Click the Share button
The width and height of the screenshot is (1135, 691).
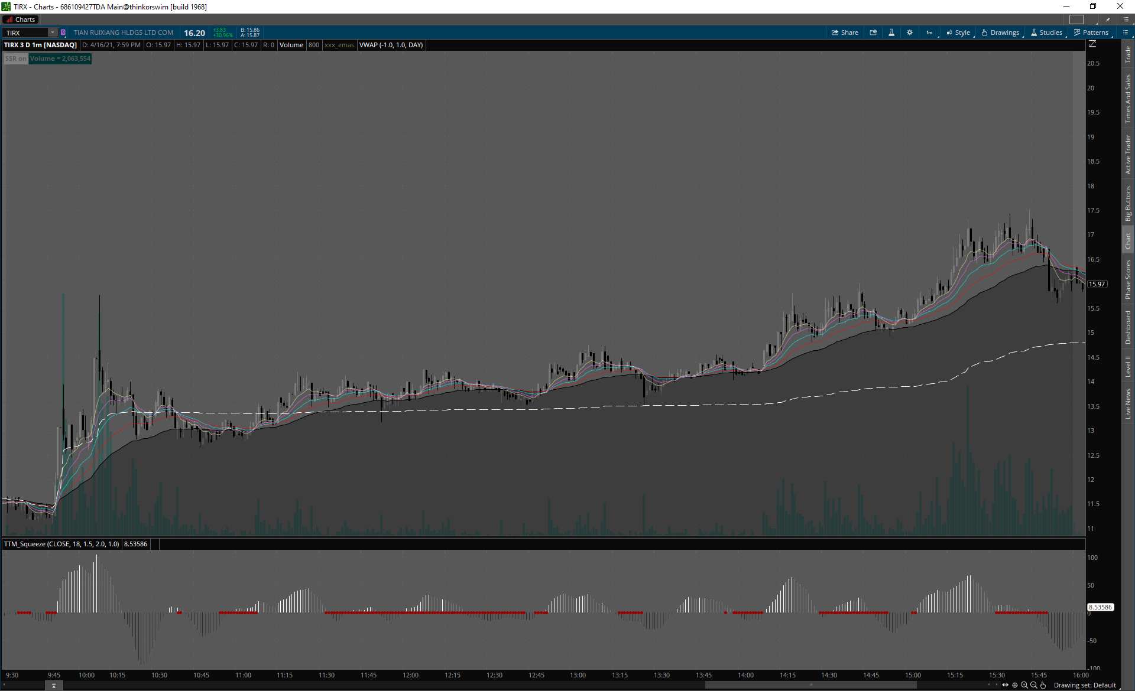[845, 32]
